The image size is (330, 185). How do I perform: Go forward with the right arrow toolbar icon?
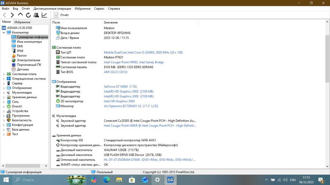point(12,15)
